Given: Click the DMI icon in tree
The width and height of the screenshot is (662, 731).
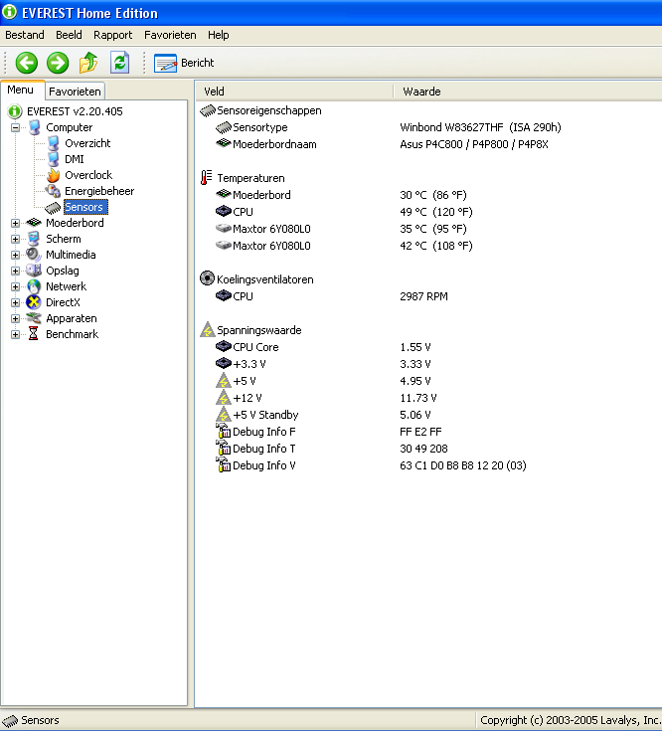Looking at the screenshot, I should point(53,159).
